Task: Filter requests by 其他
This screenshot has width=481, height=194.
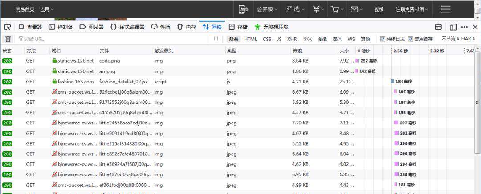Action: click(365, 39)
